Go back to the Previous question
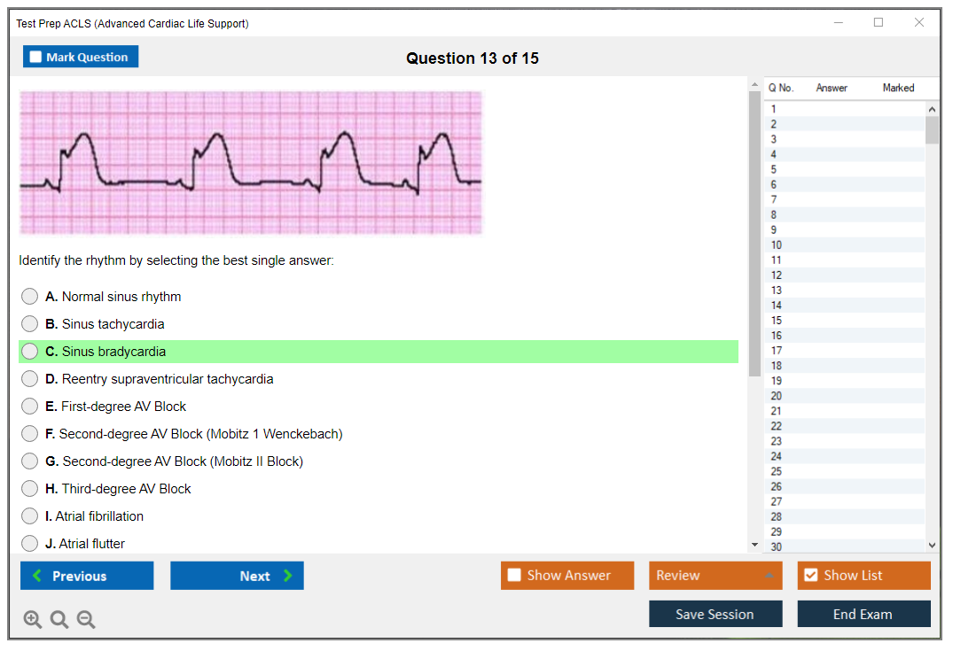Screen dimensions: 953x651 [x=87, y=576]
